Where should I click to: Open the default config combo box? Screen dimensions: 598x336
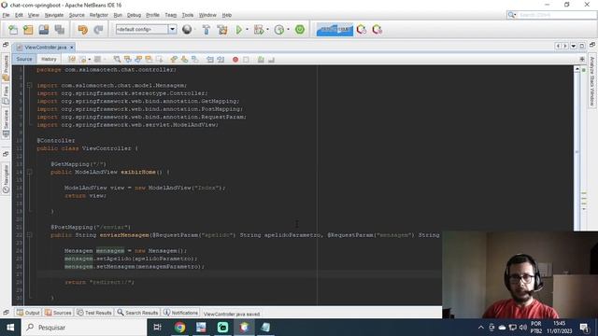point(146,29)
